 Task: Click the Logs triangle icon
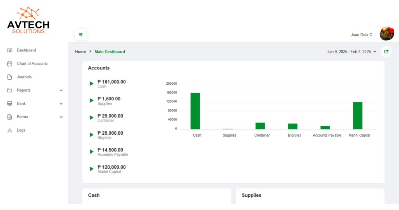click(x=10, y=130)
